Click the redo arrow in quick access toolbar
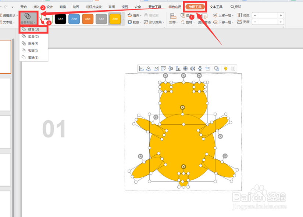 point(6,7)
